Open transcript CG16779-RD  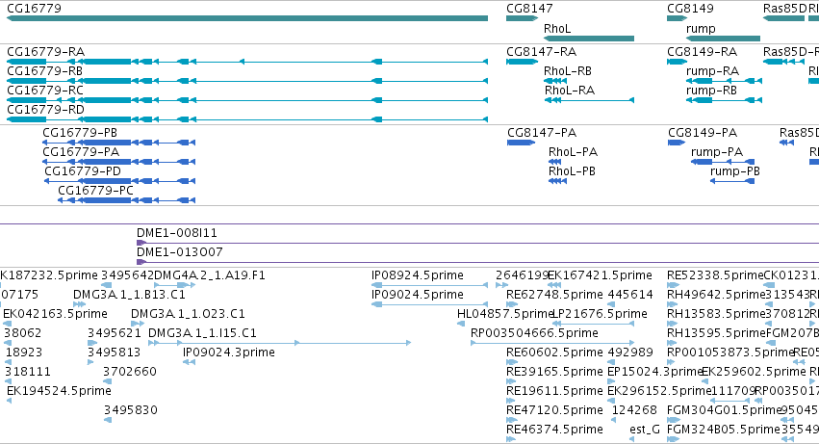(x=247, y=119)
